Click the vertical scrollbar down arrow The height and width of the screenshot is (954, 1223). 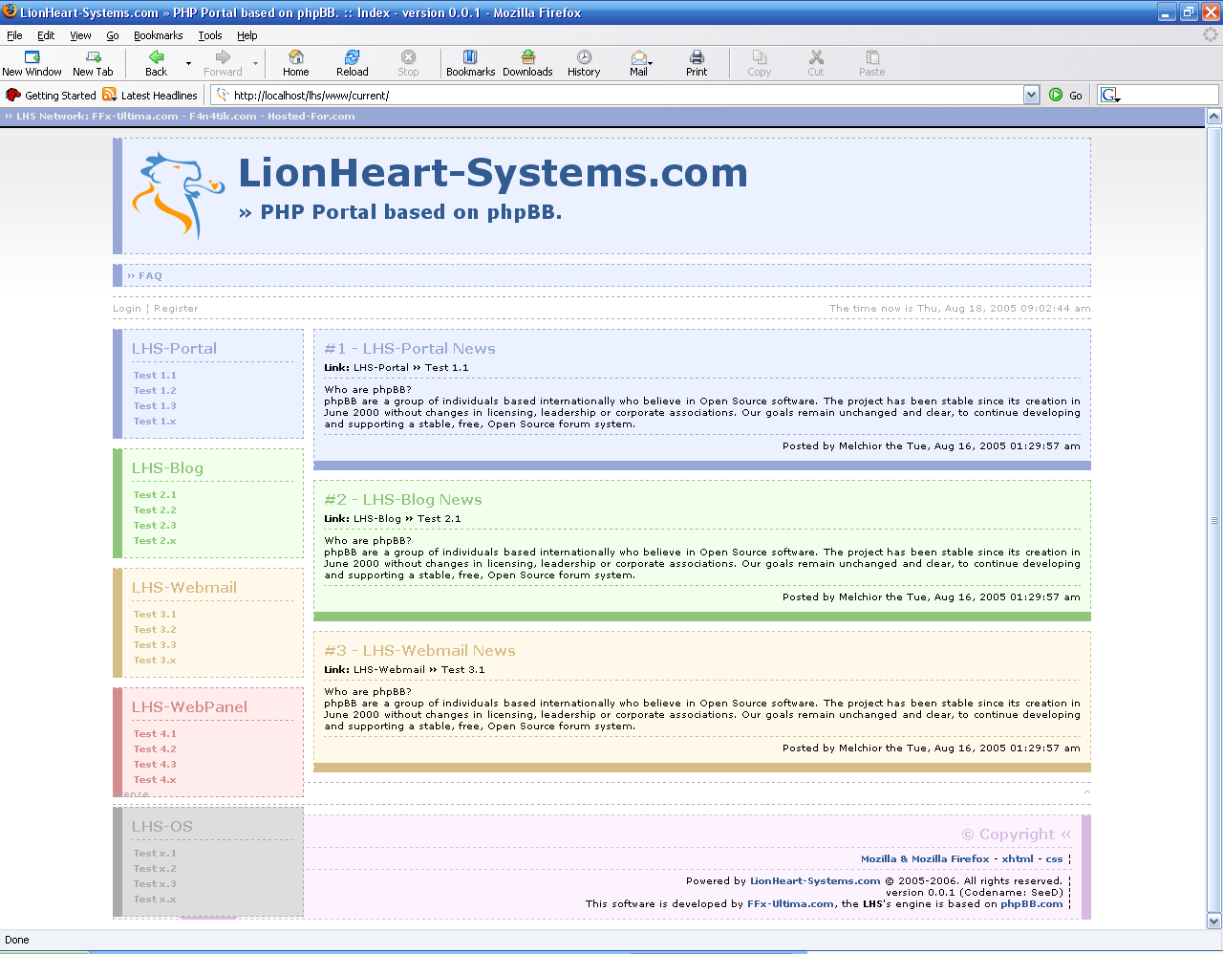click(x=1214, y=921)
